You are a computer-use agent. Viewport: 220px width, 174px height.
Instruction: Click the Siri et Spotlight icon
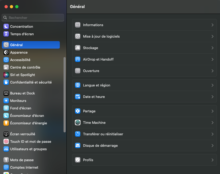pos(6,75)
